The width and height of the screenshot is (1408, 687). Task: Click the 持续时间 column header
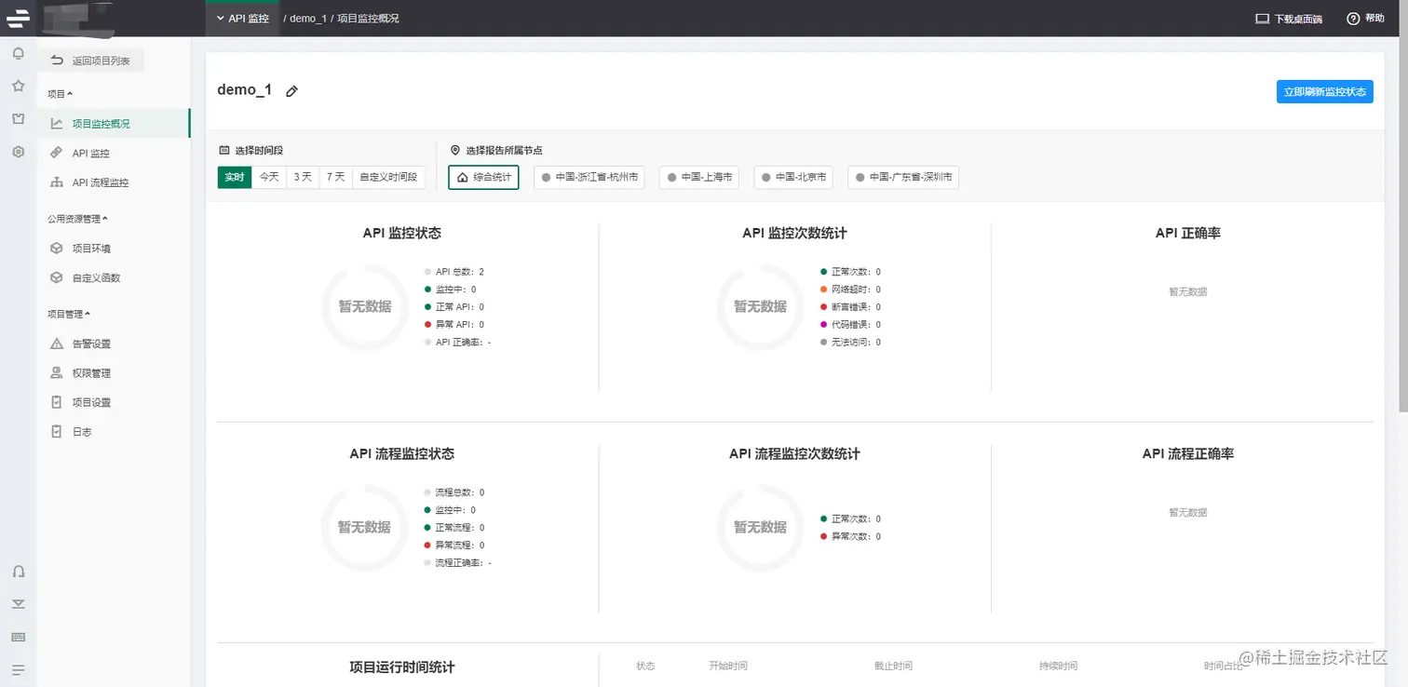click(1058, 666)
